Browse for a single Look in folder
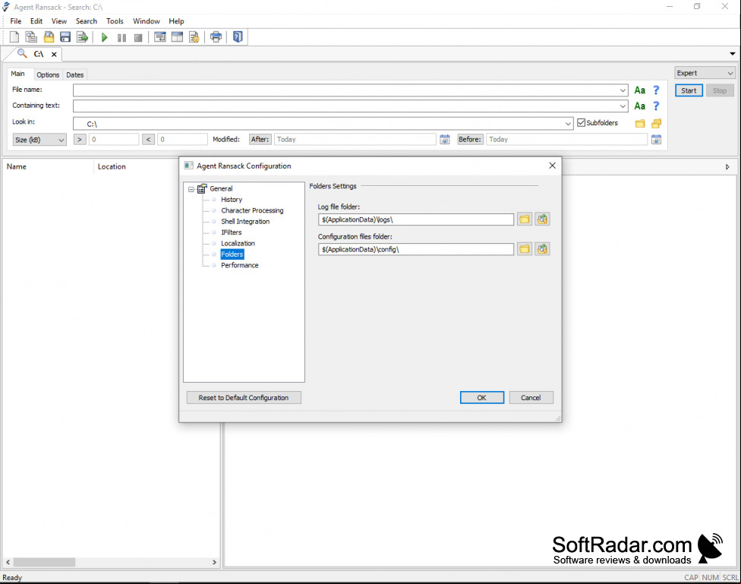This screenshot has height=584, width=741. point(640,124)
